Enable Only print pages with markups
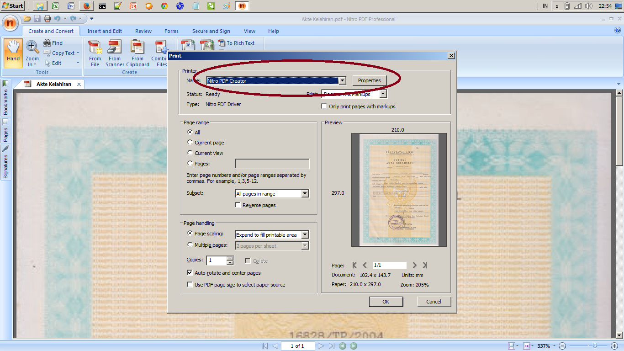The image size is (624, 351). click(x=324, y=106)
